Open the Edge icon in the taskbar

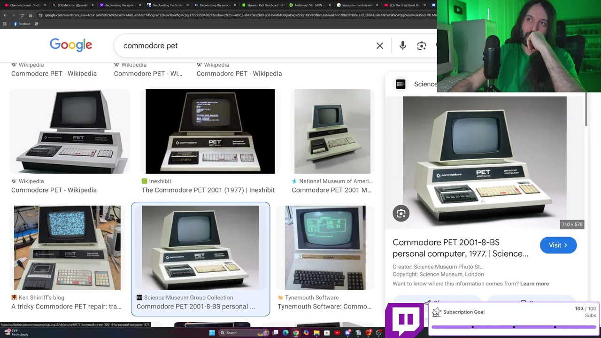point(285,333)
